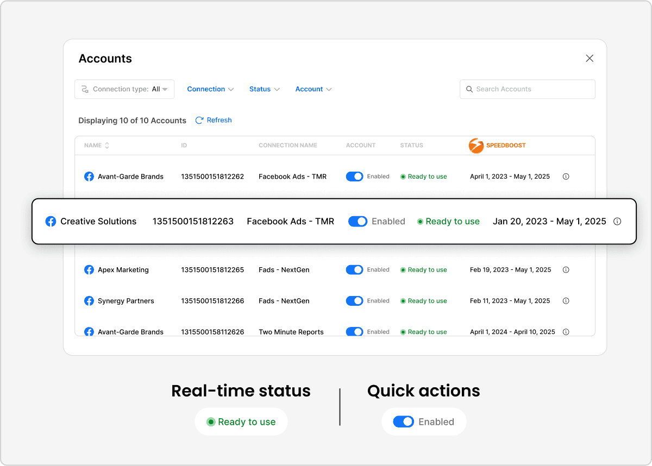Click the Facebook icon next to Synergy Partners
Viewport: 652px width, 466px height.
pos(89,300)
